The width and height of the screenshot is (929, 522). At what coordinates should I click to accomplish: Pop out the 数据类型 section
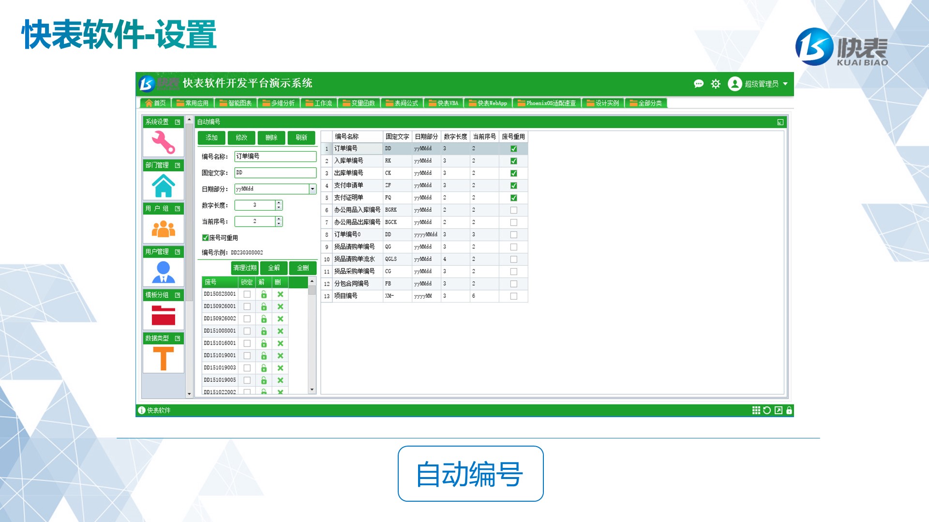tap(178, 338)
